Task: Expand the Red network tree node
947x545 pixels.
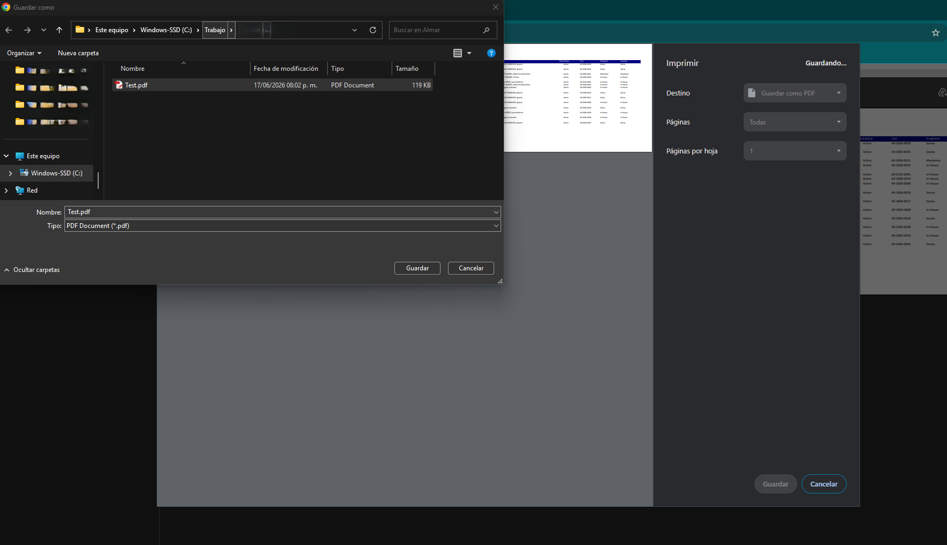Action: point(6,190)
